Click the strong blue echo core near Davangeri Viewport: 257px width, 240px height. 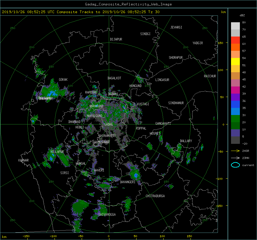pos(136,176)
